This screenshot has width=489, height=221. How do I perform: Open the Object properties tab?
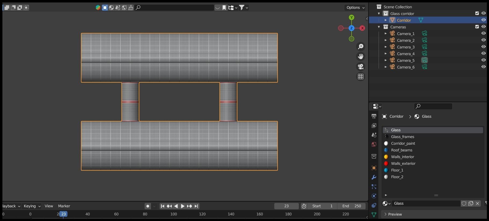point(374,168)
